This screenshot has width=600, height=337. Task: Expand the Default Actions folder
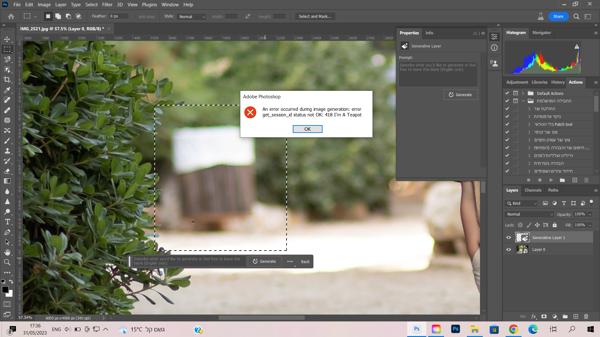pos(523,93)
